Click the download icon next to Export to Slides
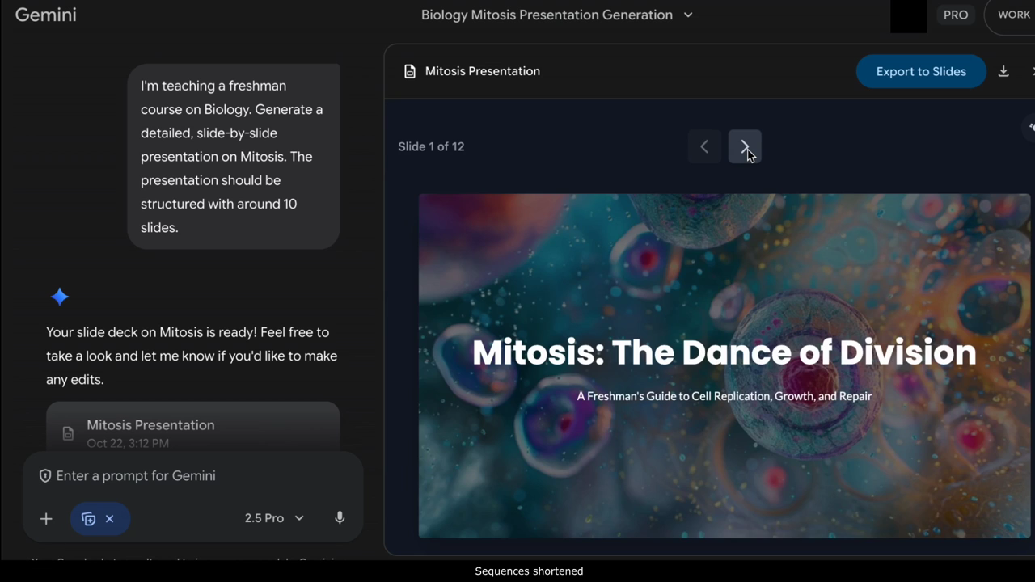Image resolution: width=1035 pixels, height=582 pixels. point(1003,71)
